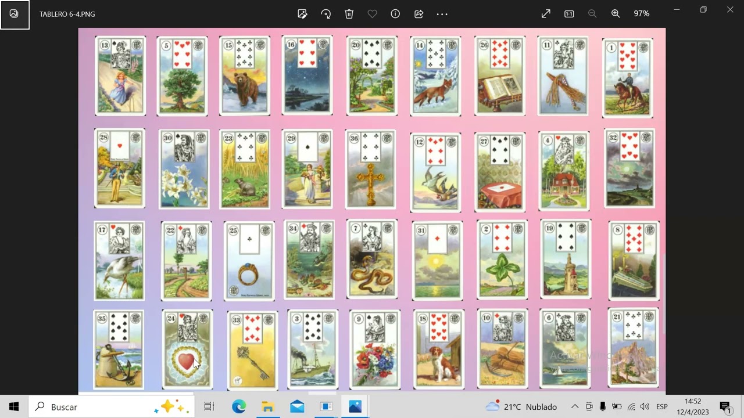Screen dimensions: 744x418
Task: Open File Explorer from the taskbar
Action: click(267, 407)
